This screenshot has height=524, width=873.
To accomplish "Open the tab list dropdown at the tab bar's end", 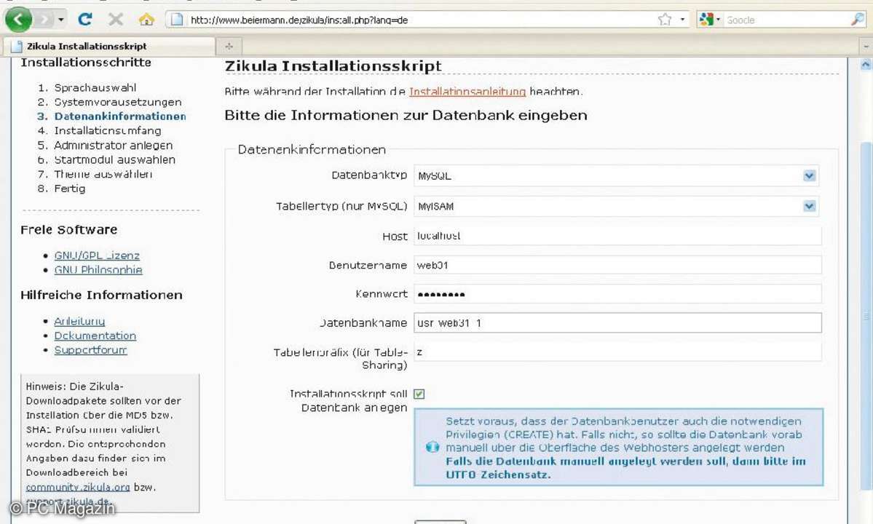I will [866, 46].
